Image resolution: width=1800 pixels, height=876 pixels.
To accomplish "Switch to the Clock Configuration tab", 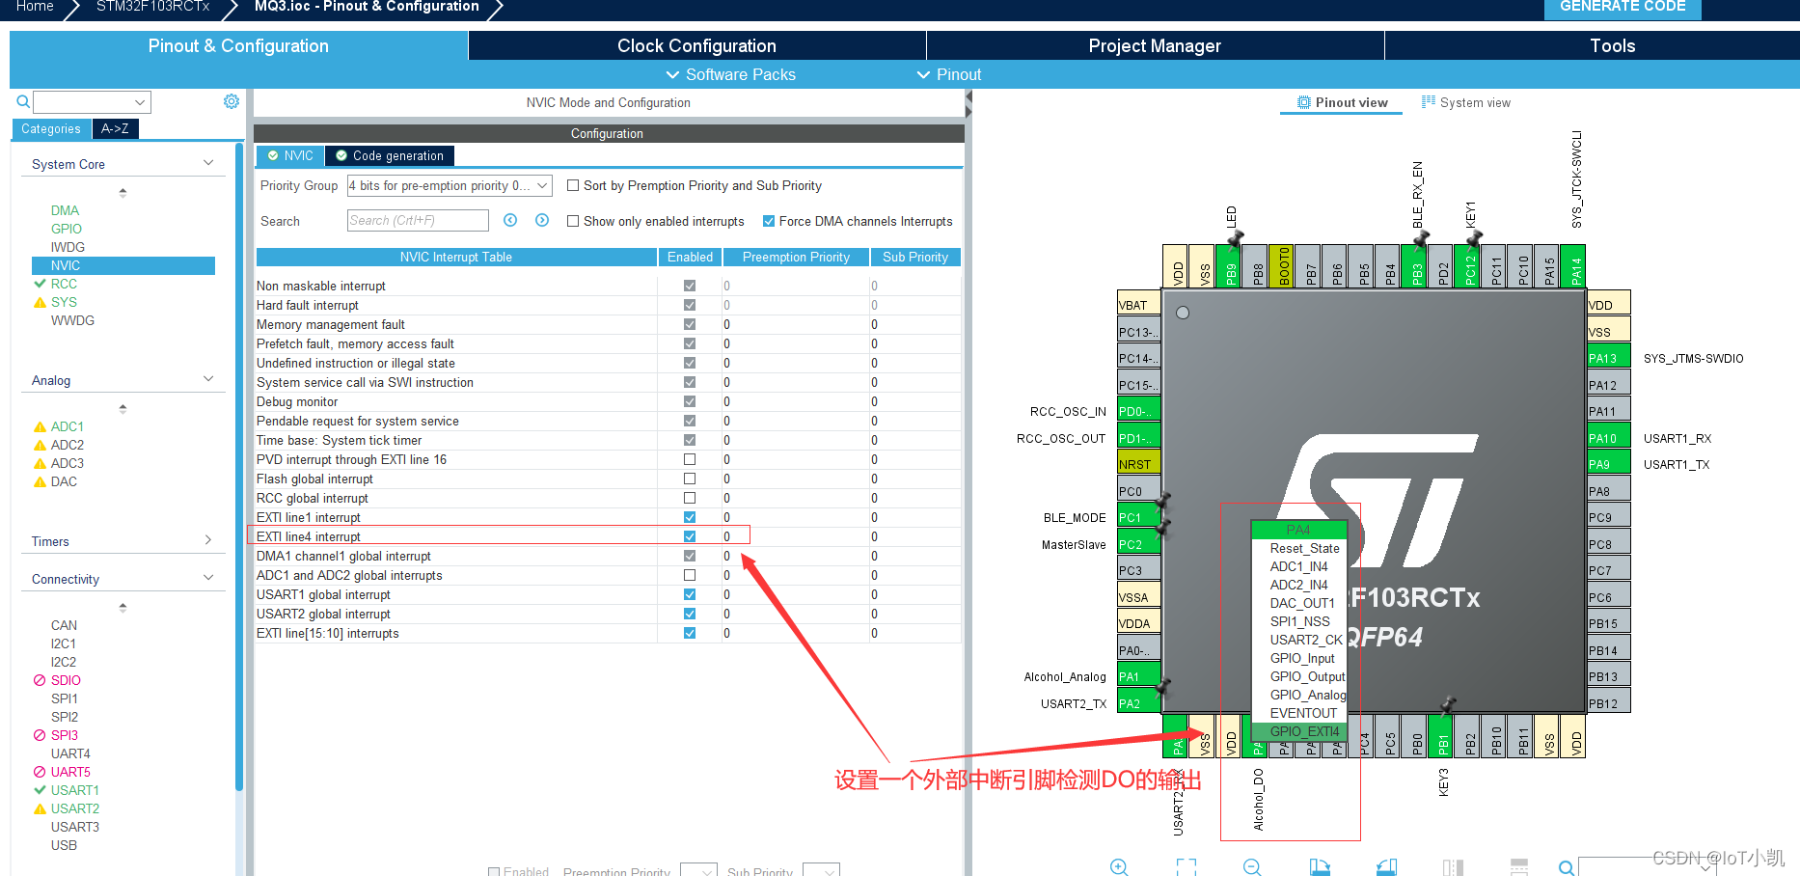I will pyautogui.click(x=696, y=45).
